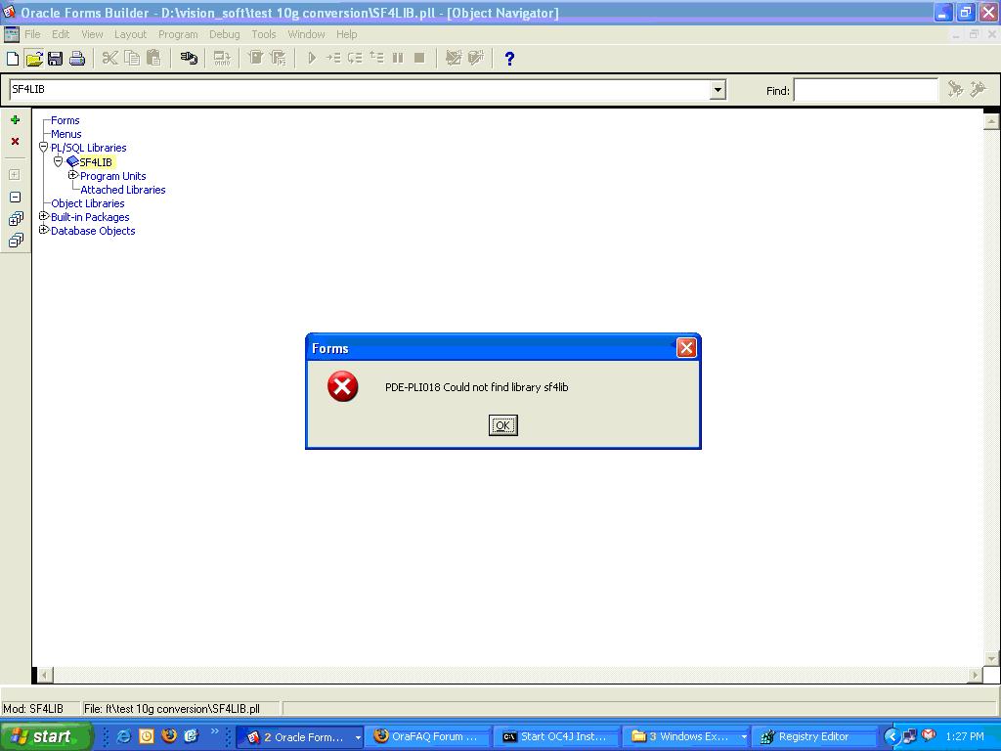The height and width of the screenshot is (751, 1001).
Task: Open the Program menu
Action: tap(178, 34)
